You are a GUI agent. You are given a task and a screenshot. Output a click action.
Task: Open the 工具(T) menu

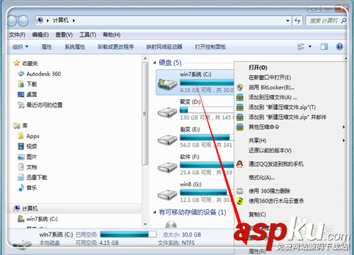(88, 35)
